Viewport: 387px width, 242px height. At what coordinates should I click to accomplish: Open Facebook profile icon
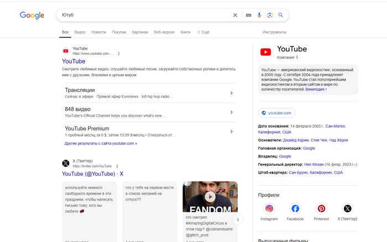295,209
